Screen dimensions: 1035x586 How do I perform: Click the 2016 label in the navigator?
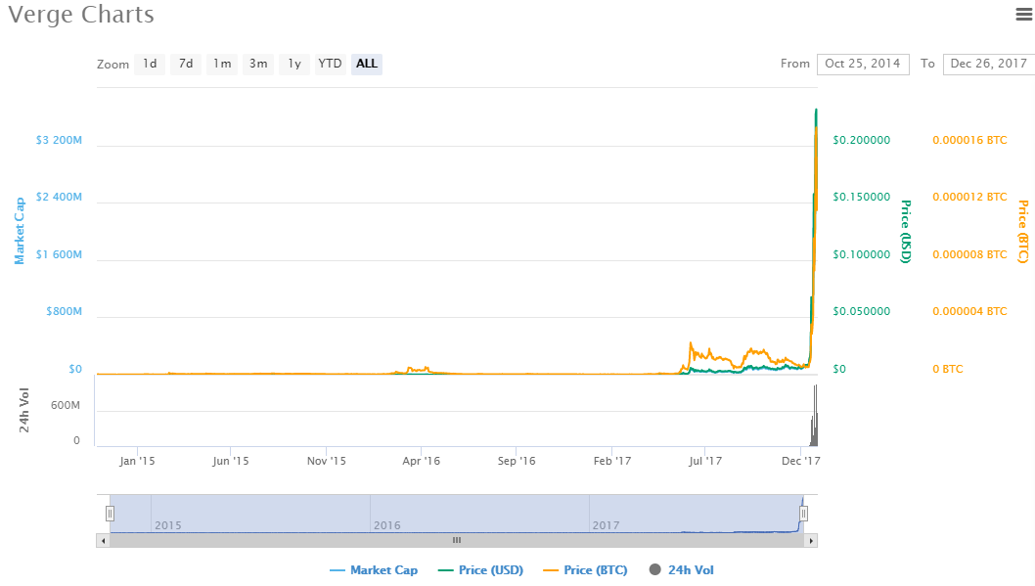(386, 526)
